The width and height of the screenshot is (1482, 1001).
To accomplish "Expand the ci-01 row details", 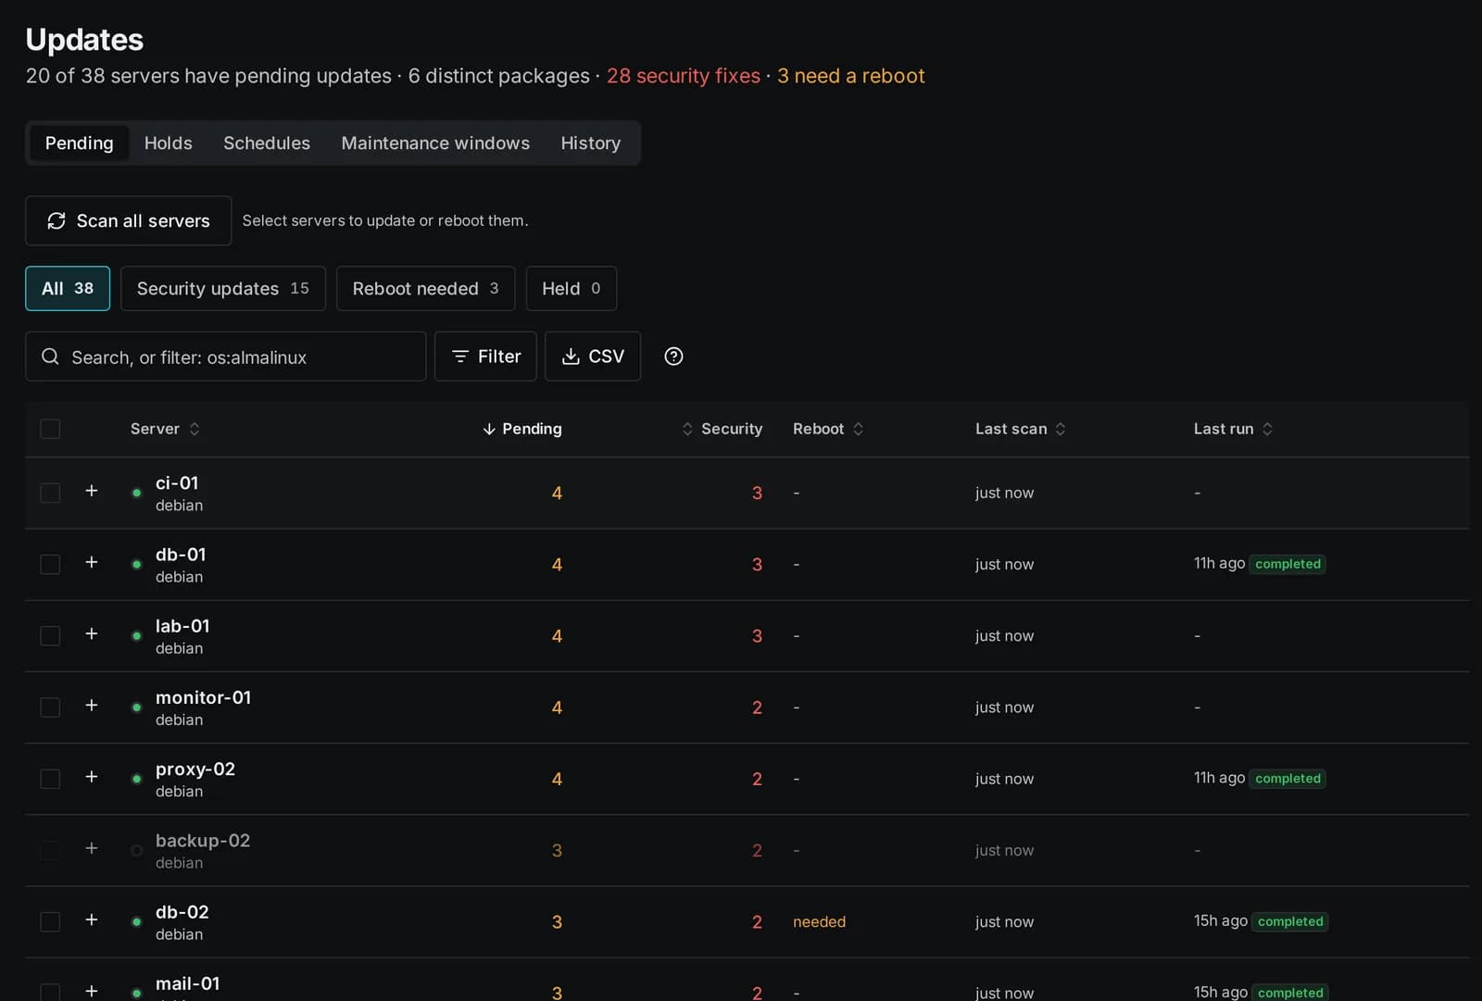I will pos(92,491).
